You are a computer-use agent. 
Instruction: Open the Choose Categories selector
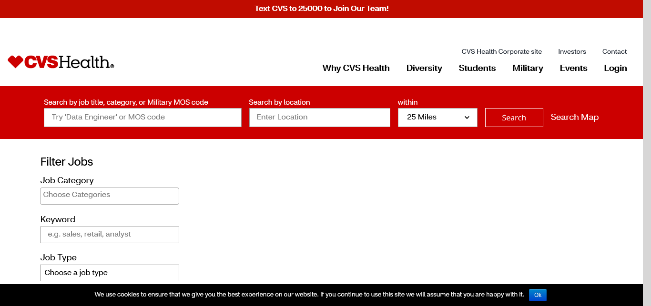109,196
